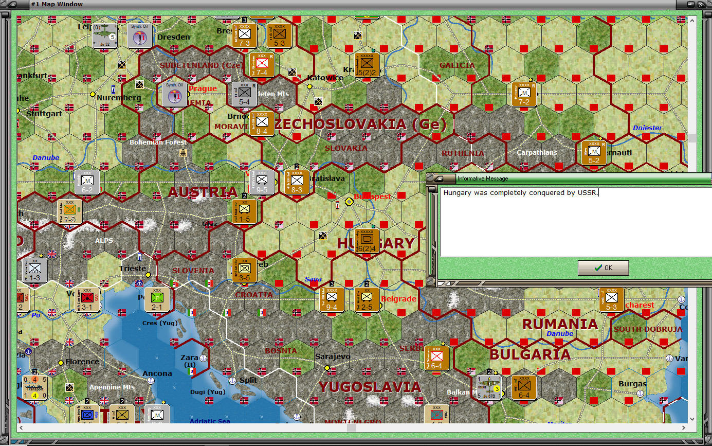Click the Prague city label
The width and height of the screenshot is (712, 446).
pos(203,88)
